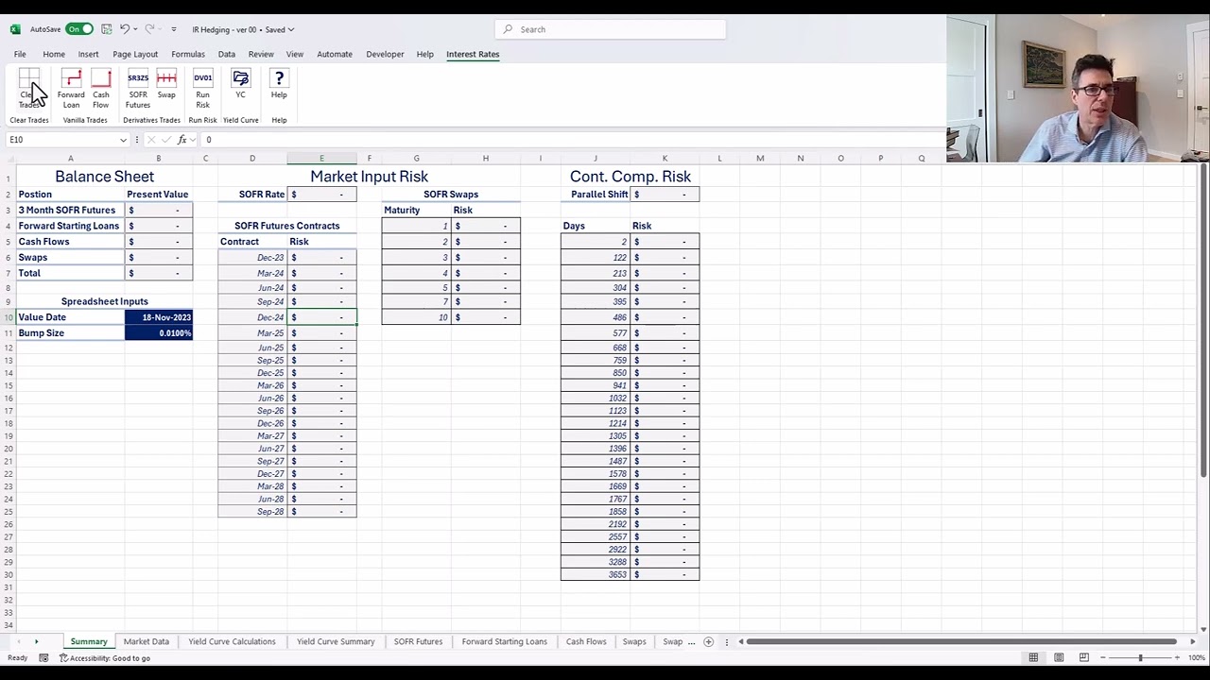
Task: Open the Yield Curve Calculations sheet
Action: [x=232, y=642]
